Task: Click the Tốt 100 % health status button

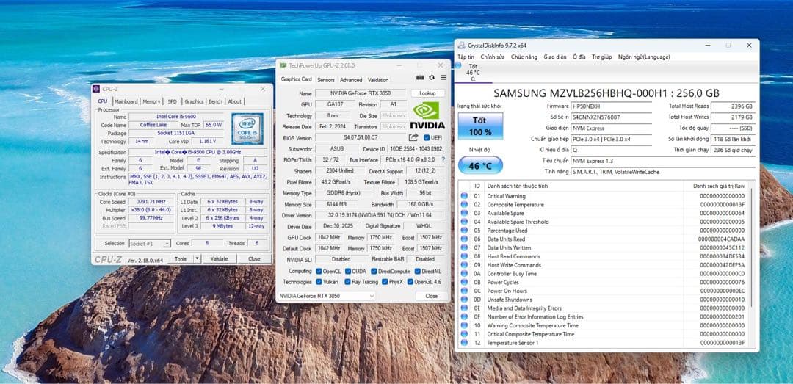Action: click(x=480, y=126)
